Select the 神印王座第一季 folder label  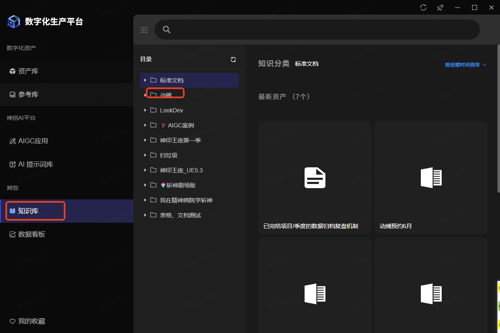point(180,140)
